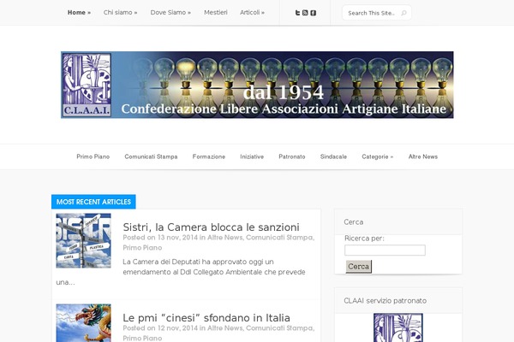The image size is (514, 342).
Task: Go to Primo Piano section
Action: [x=93, y=156]
